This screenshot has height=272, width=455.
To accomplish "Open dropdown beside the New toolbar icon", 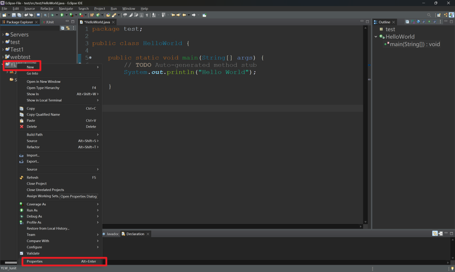I will pos(9,15).
